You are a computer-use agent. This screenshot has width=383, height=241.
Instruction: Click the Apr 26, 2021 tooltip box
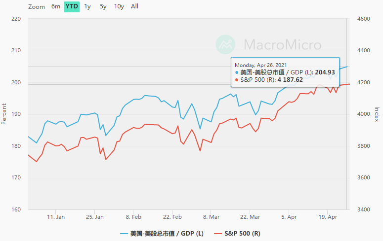[286, 72]
